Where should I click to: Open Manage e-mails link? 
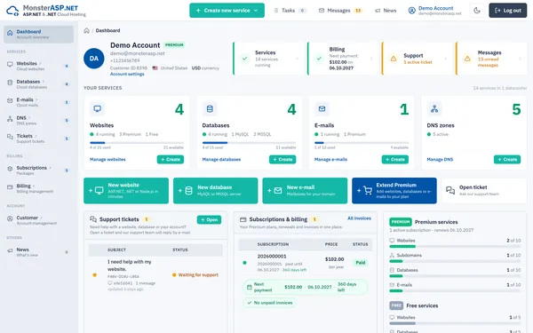pos(330,159)
